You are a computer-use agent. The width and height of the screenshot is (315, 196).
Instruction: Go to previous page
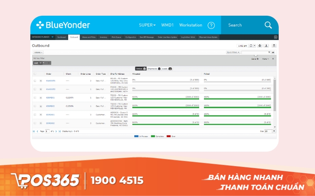37,131
